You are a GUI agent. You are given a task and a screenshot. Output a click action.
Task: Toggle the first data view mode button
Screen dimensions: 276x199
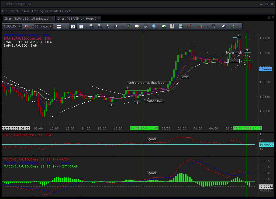click(x=73, y=26)
